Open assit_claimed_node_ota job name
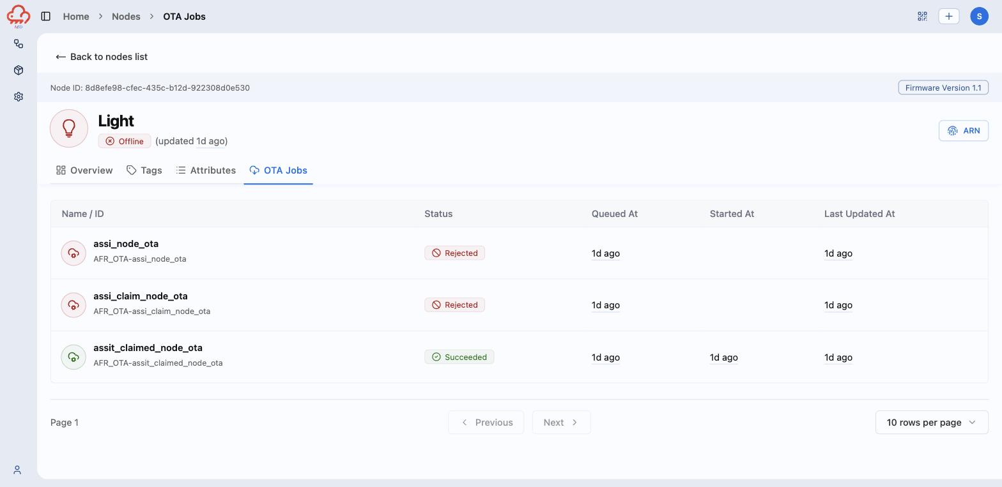Screen dimensions: 1002x487 (x=148, y=348)
